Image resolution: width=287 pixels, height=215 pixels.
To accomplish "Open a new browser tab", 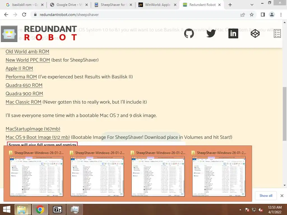I will [230, 5].
